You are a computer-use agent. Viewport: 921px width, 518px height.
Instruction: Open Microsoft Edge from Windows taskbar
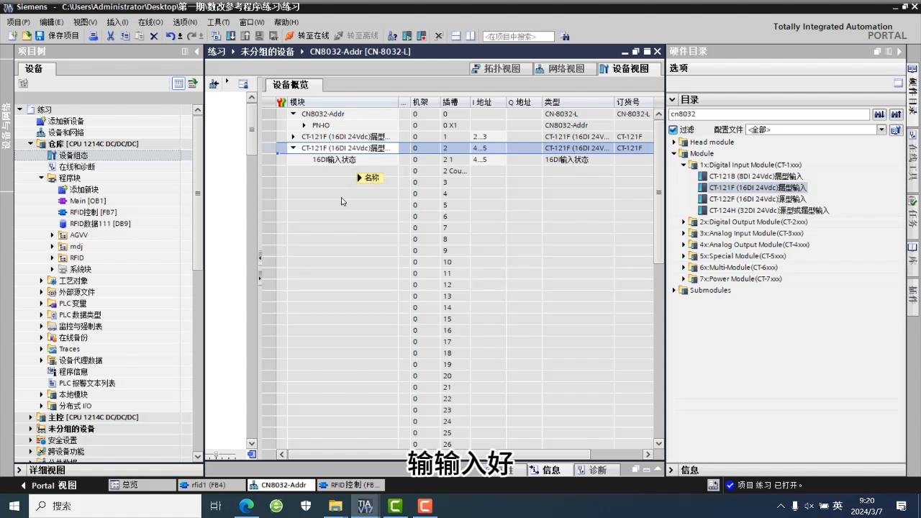(247, 506)
